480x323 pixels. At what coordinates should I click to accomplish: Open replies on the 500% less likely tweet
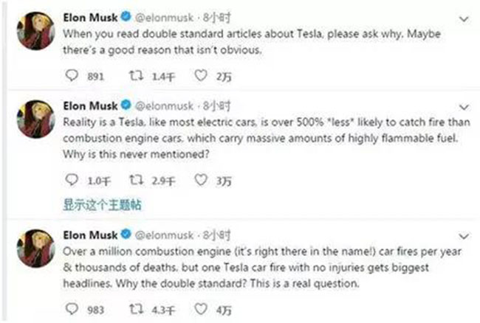(72, 180)
